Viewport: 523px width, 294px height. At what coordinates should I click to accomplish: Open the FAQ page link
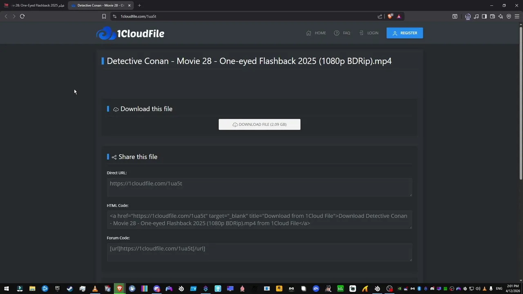tap(342, 33)
